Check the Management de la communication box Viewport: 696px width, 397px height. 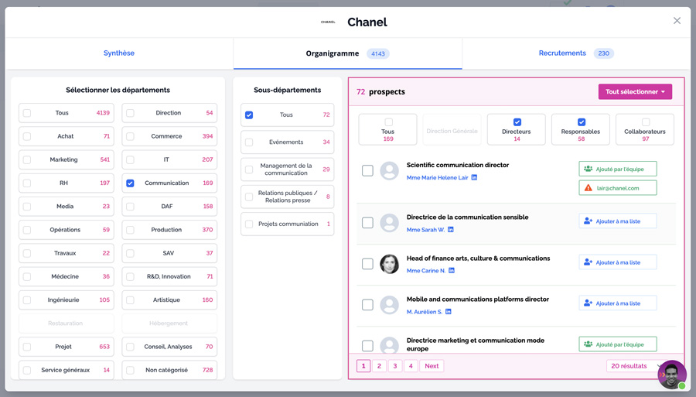pos(249,169)
